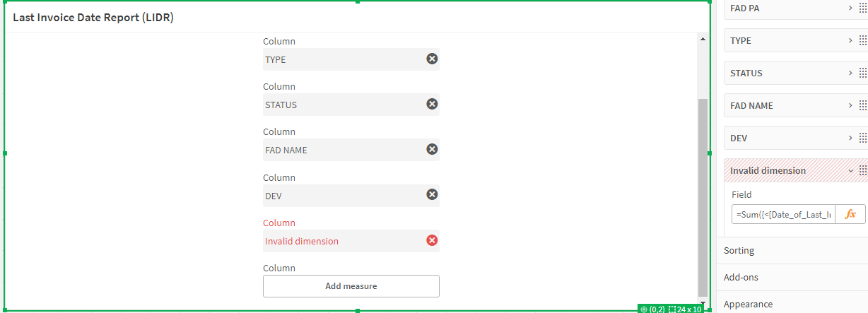Grab the Invalid dimension drag handle
Viewport: 868px width, 313px height.
coord(862,170)
